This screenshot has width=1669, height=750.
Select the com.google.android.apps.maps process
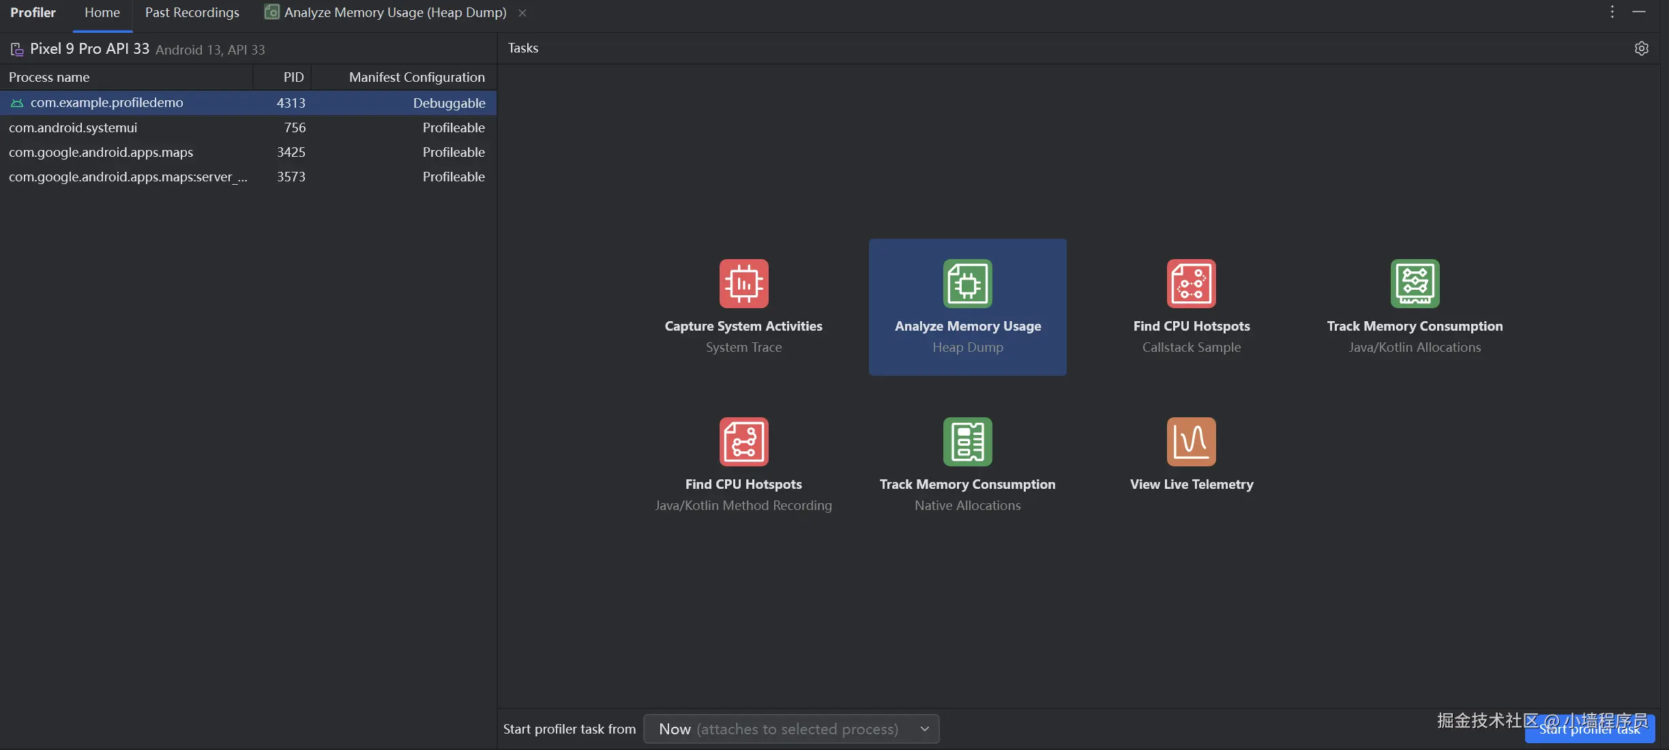click(101, 152)
